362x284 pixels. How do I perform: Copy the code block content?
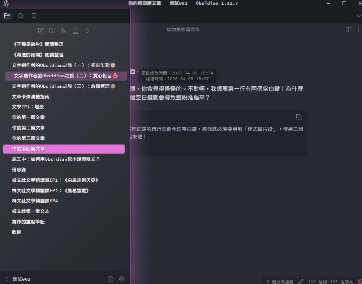(x=299, y=117)
